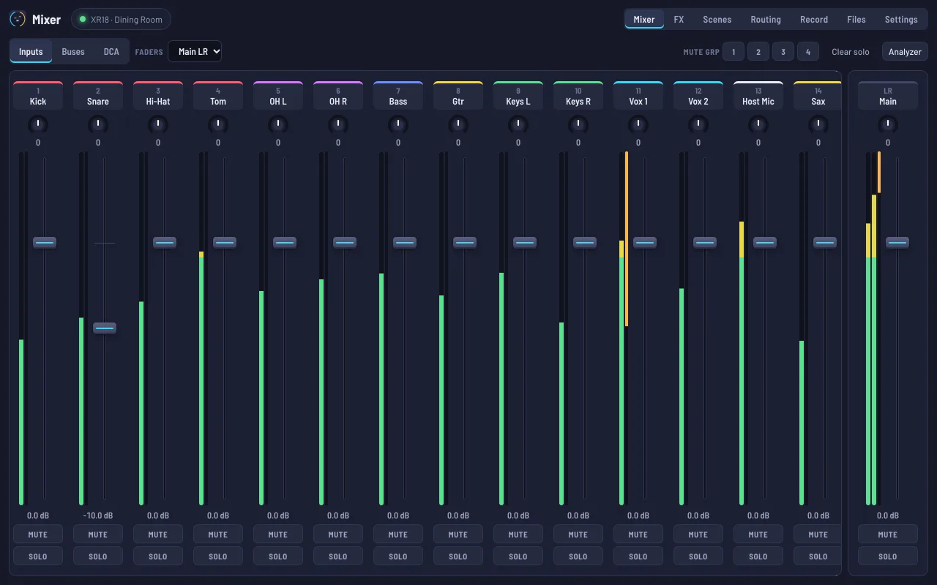Select the Tom channel name header
Viewport: 937px width, 585px height.
218,96
